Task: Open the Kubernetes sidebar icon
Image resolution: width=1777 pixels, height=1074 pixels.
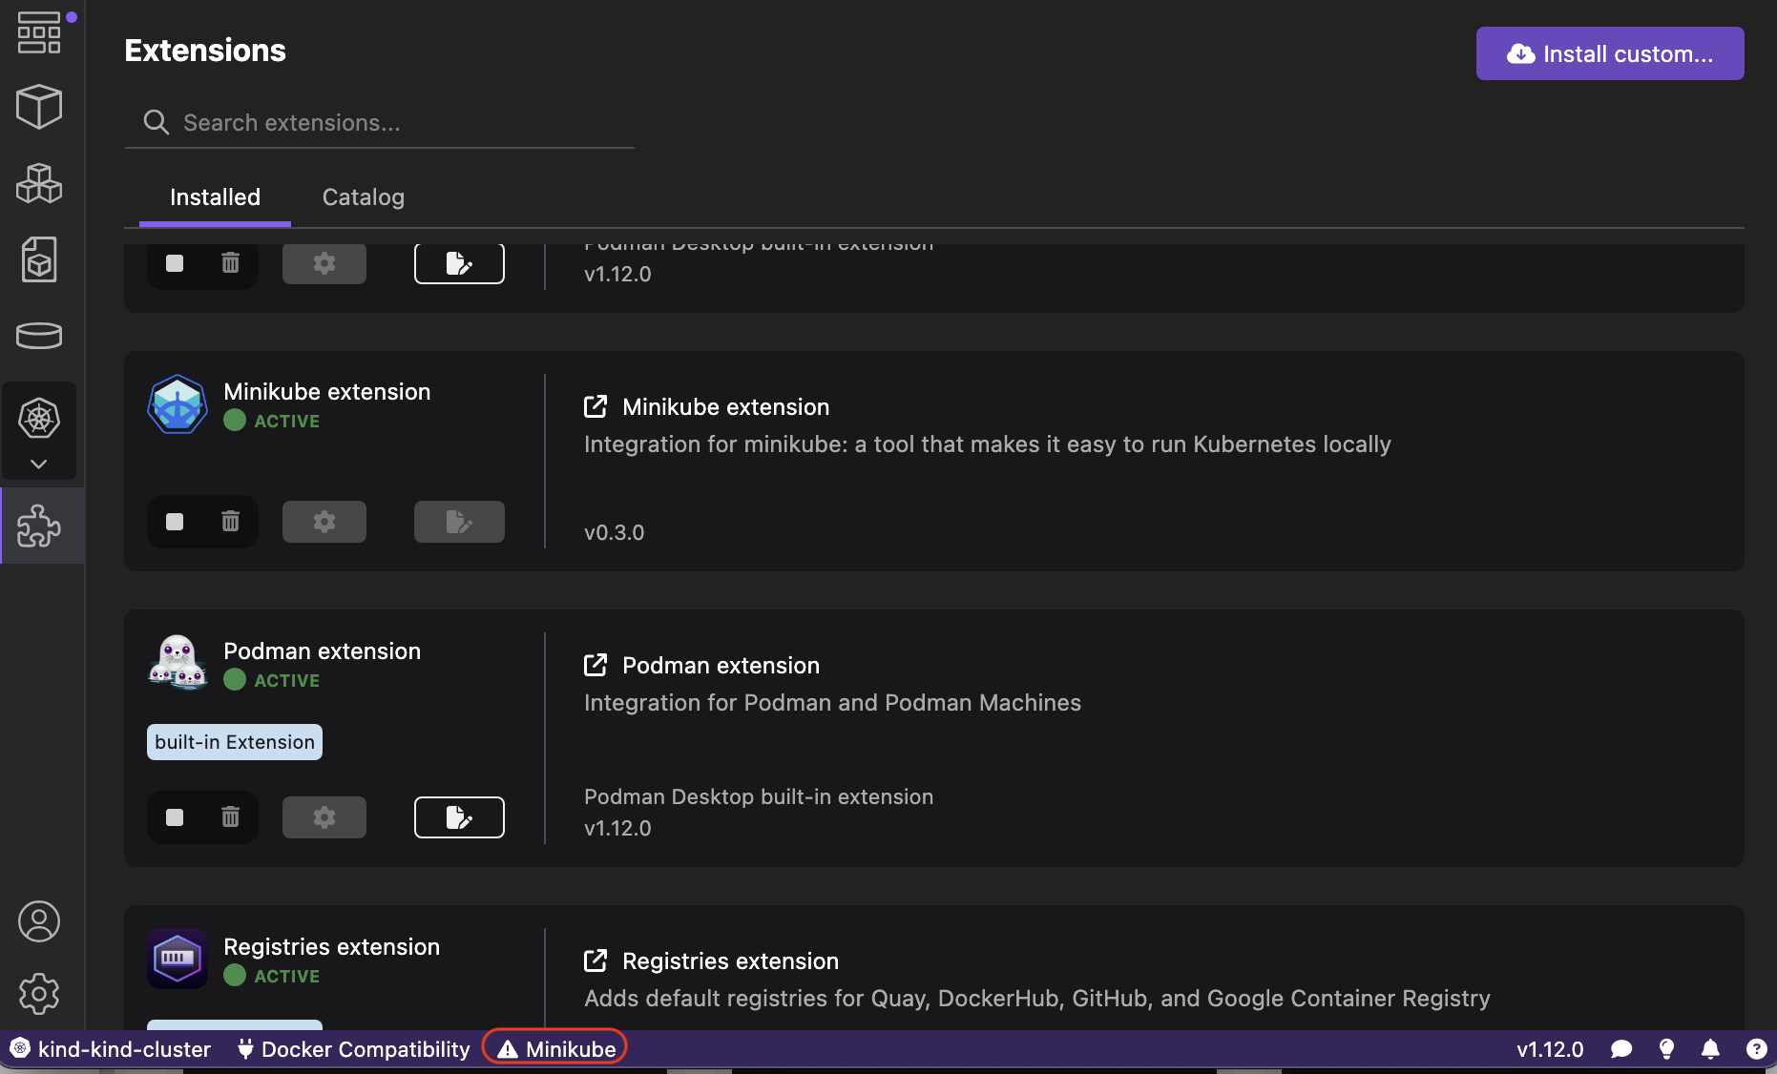Action: point(39,419)
